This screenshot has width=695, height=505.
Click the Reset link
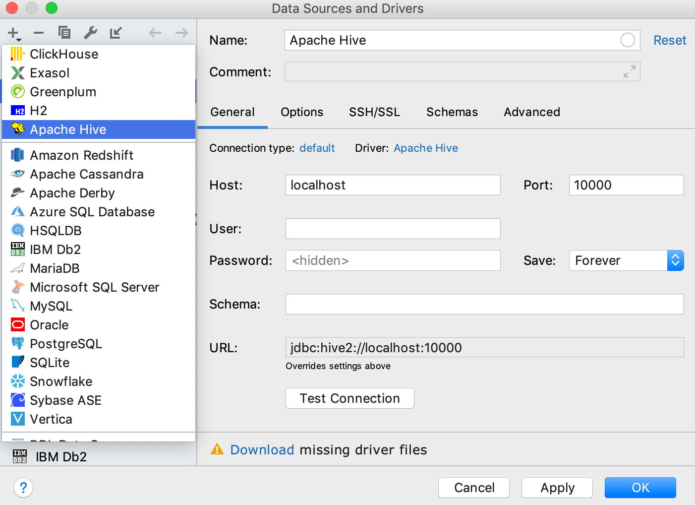tap(670, 40)
